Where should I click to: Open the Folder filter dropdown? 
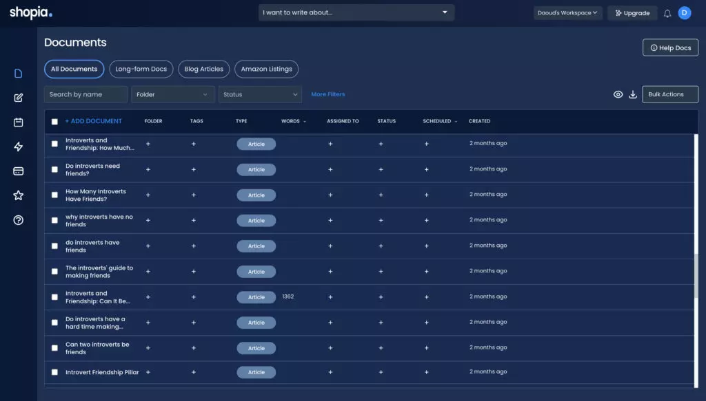(172, 94)
